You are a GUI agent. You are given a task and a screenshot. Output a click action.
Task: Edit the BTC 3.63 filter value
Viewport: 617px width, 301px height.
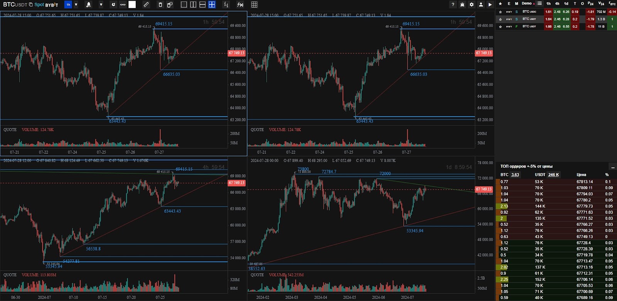click(515, 175)
